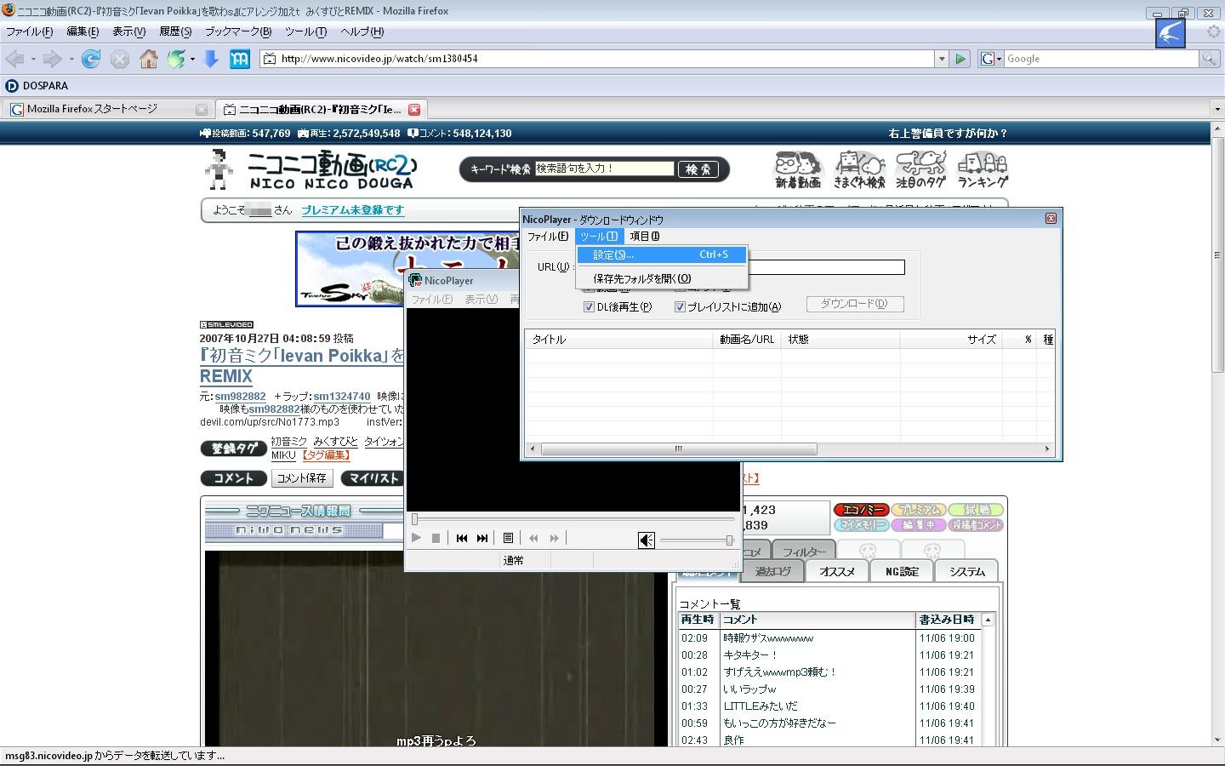Screen dimensions: 1225x766
Task: Click NicoPlayer rewind button
Action: (533, 538)
